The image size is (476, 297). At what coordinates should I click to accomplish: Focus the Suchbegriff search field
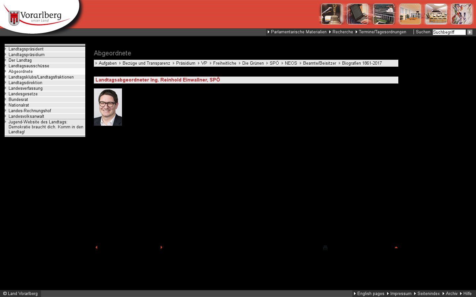click(449, 32)
